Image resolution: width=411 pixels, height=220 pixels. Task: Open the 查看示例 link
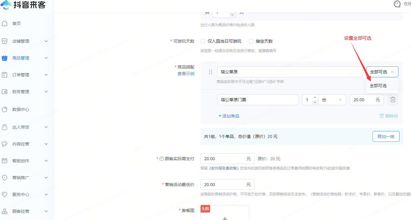click(186, 74)
